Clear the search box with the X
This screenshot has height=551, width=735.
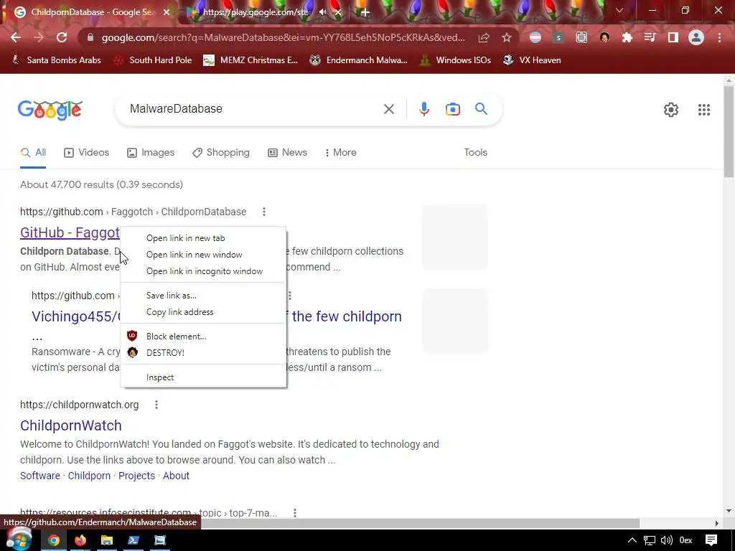click(388, 109)
